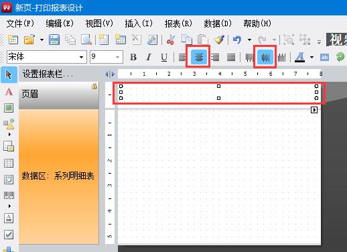The width and height of the screenshot is (347, 252).
Task: Open the font size dropdown showing 9
Action: [107, 57]
